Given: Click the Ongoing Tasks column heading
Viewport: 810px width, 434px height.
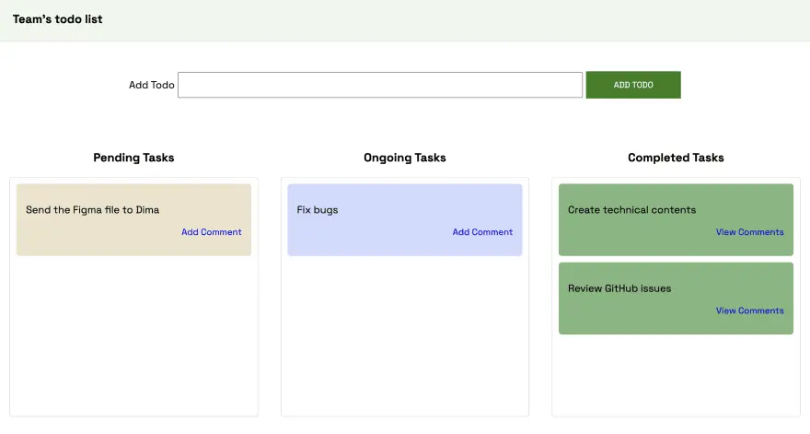Looking at the screenshot, I should 404,158.
